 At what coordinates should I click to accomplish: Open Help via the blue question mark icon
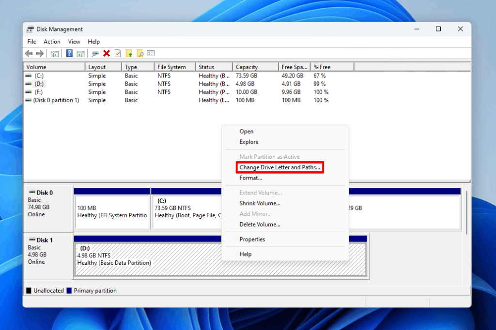[x=69, y=53]
